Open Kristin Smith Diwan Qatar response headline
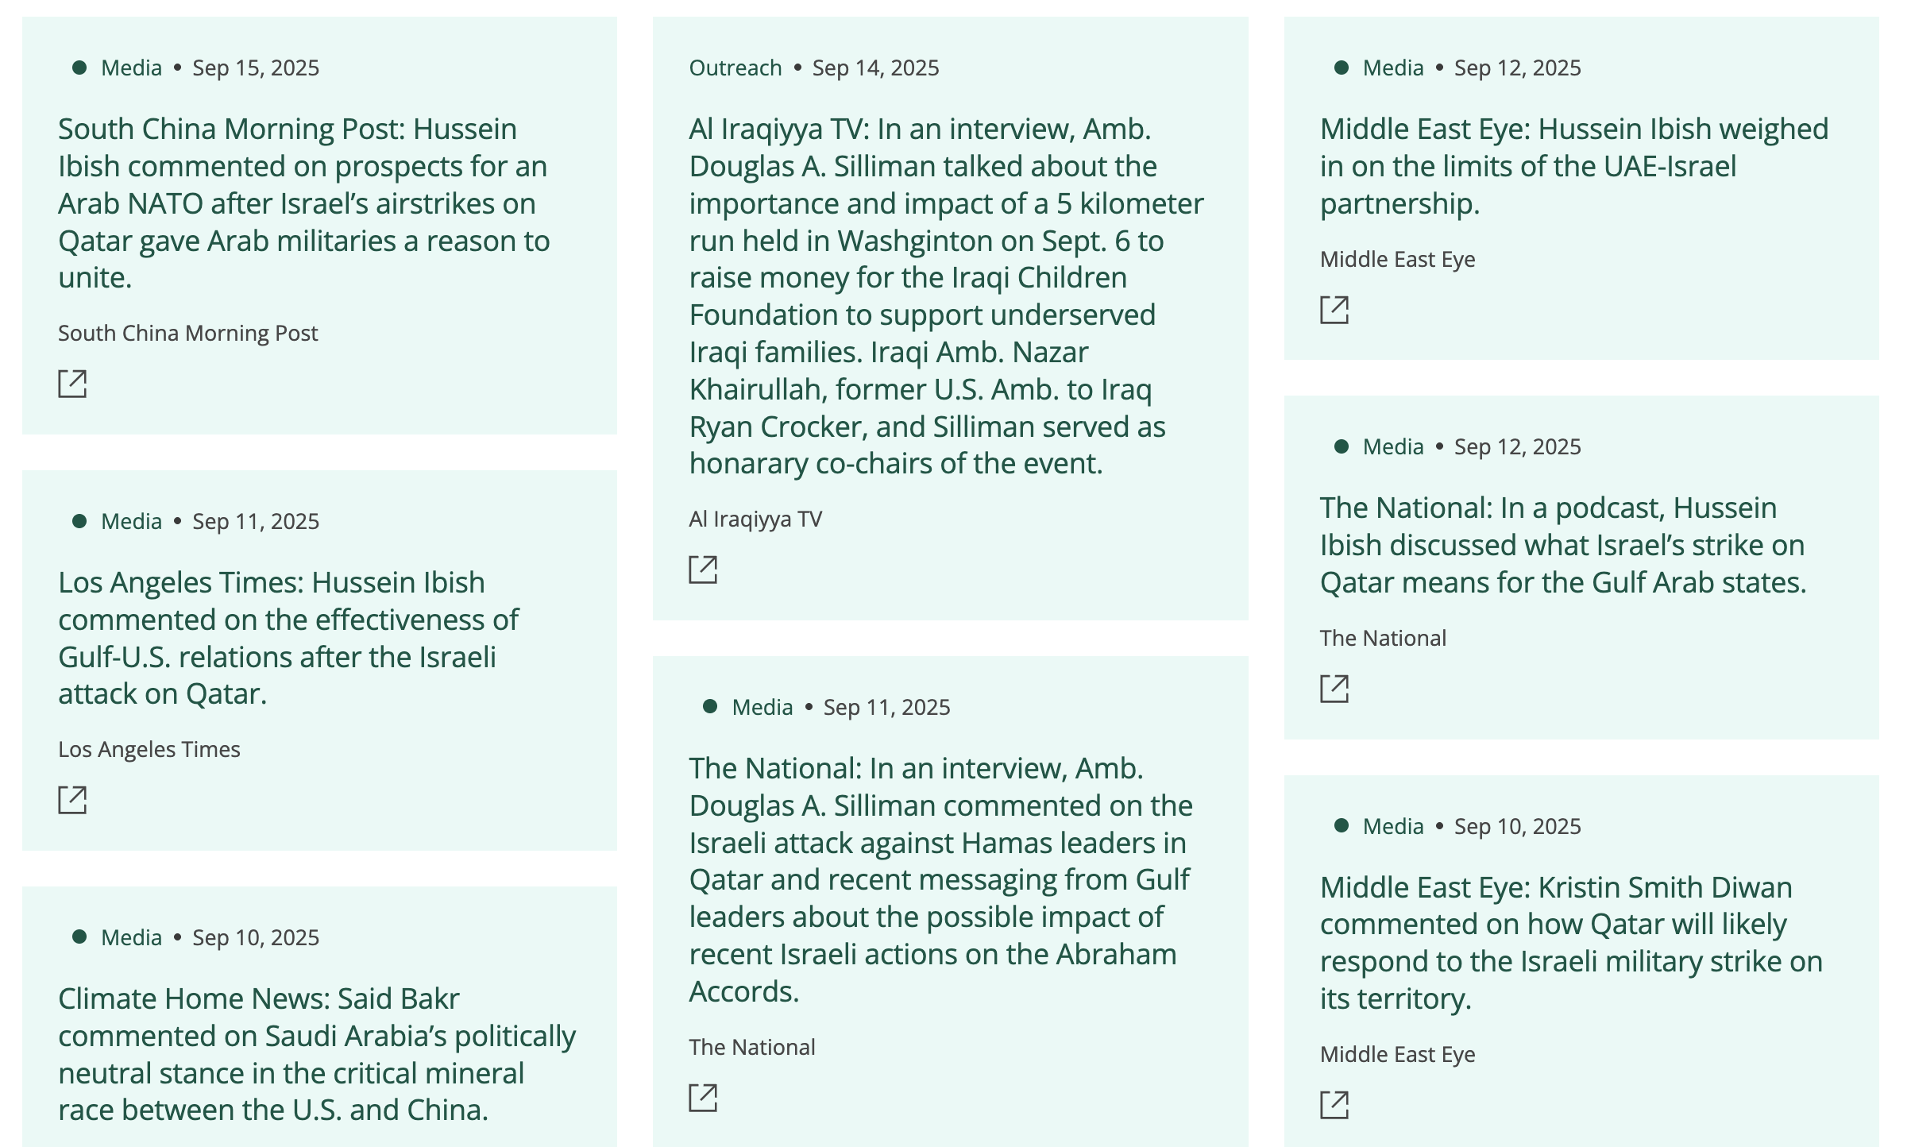 click(x=1570, y=943)
